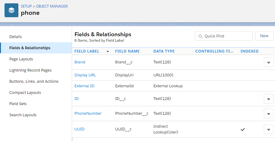Open Page Layouts in the sidebar
Screen dimensions: 275x141
tap(21, 59)
